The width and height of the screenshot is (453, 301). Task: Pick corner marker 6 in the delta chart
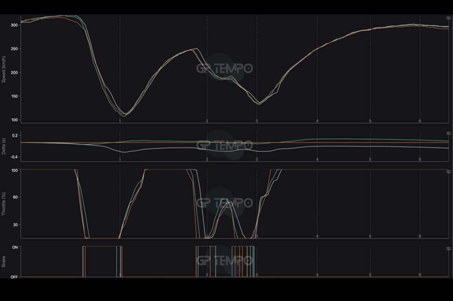coord(420,159)
